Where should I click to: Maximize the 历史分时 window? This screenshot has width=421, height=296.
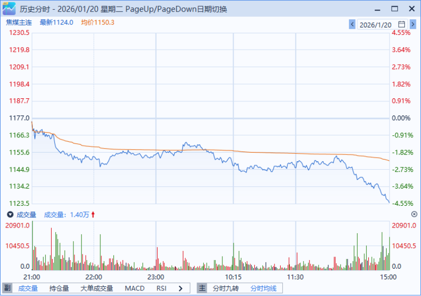(x=395, y=8)
